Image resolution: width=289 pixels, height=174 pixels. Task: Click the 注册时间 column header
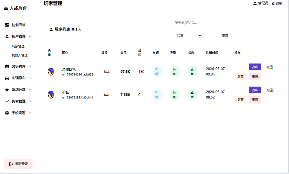tap(212, 53)
